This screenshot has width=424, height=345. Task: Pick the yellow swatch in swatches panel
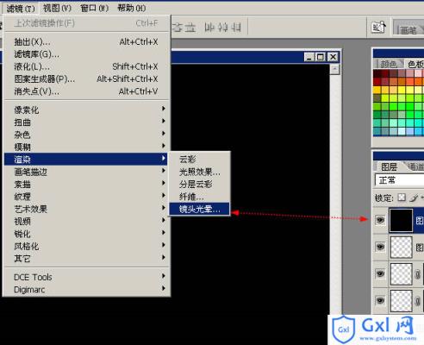click(x=402, y=90)
